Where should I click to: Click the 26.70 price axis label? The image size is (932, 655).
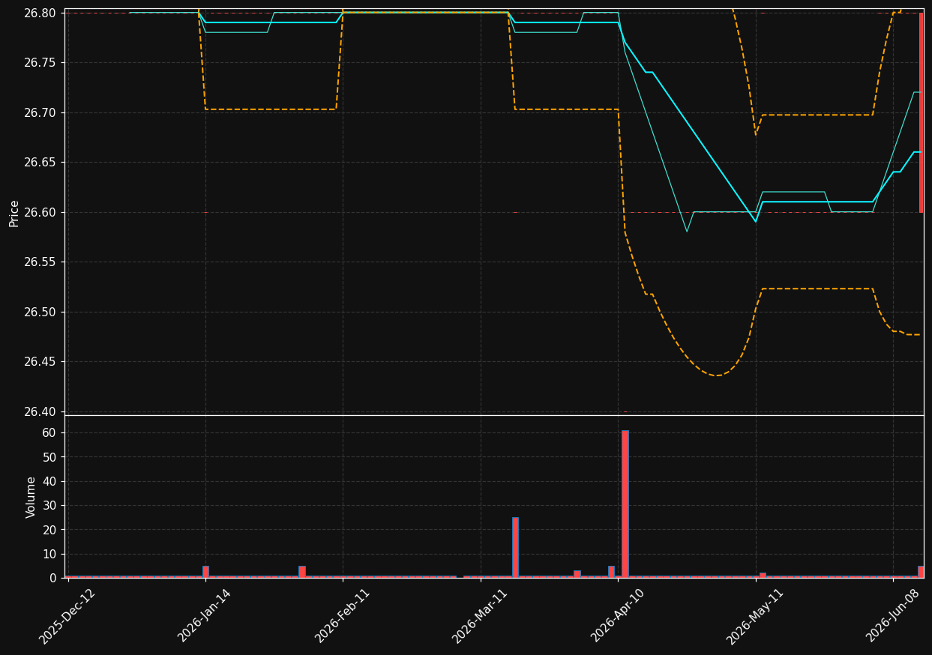pyautogui.click(x=40, y=112)
